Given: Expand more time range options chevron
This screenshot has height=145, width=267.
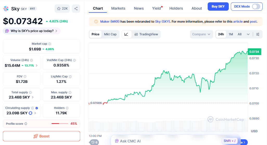Looking at the screenshot, I should tap(248, 34).
